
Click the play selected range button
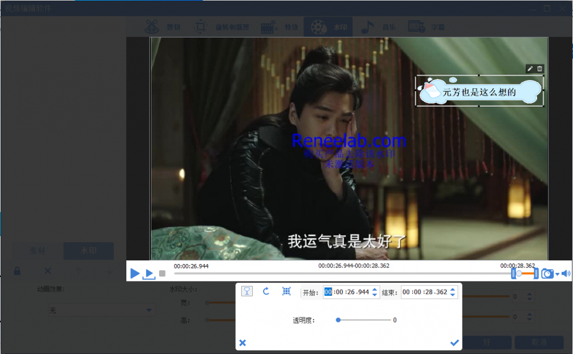point(149,273)
